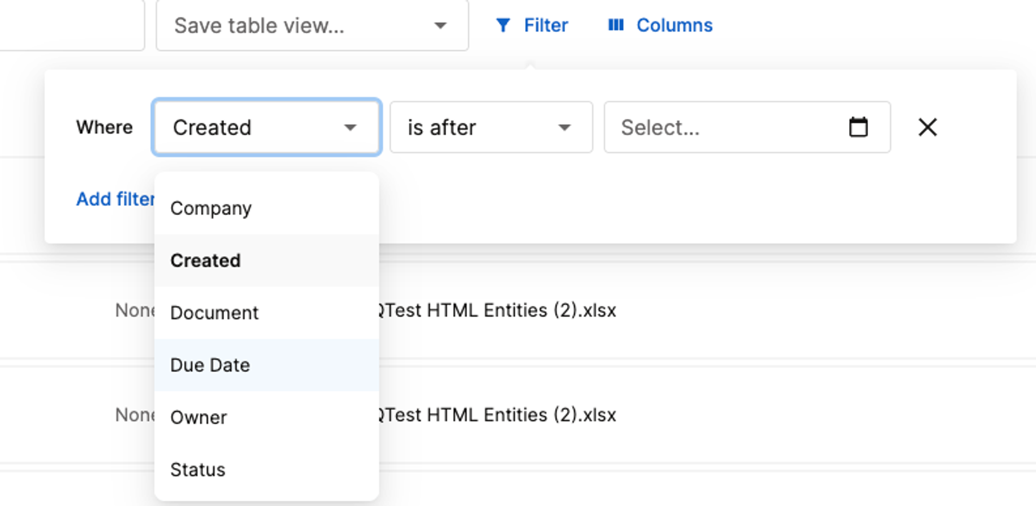Expand the Save table view dropdown arrow
The image size is (1036, 506).
point(440,25)
